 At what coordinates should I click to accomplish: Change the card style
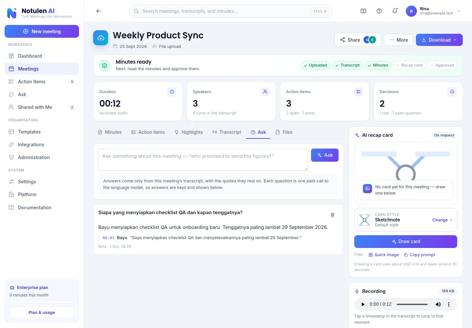pyautogui.click(x=442, y=220)
